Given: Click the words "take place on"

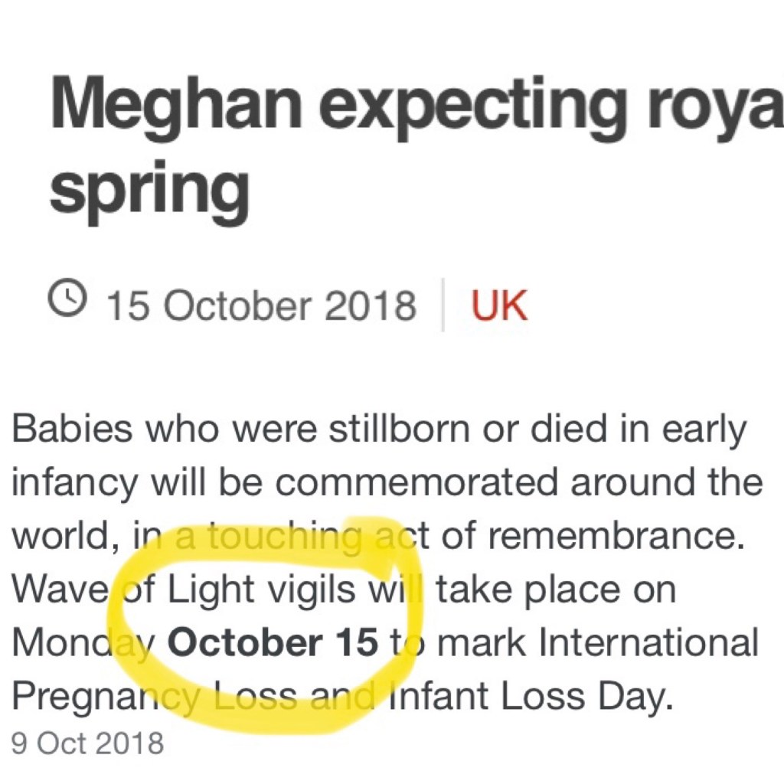Looking at the screenshot, I should (556, 591).
